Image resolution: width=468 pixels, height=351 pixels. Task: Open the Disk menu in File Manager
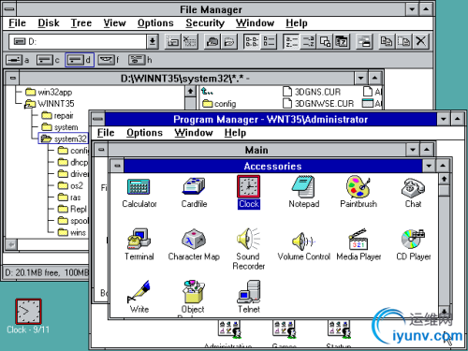49,22
